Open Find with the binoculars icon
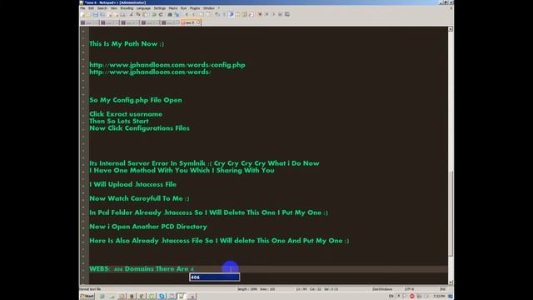This screenshot has height=300, width=533. [x=170, y=14]
